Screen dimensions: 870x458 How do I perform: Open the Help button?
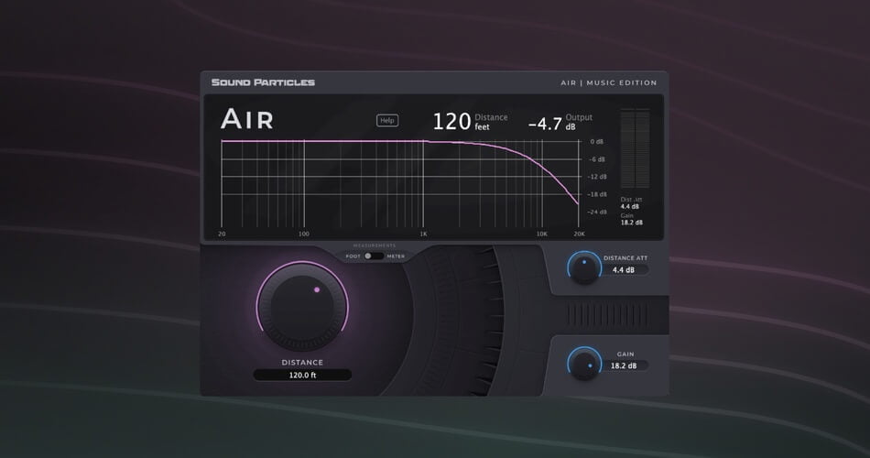387,121
